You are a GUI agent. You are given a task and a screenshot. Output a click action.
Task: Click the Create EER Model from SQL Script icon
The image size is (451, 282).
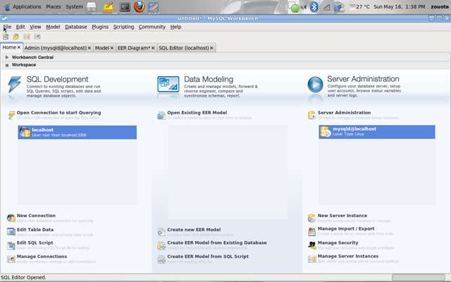point(161,259)
